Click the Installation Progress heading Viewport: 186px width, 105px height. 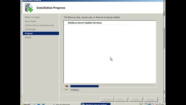tap(51, 8)
